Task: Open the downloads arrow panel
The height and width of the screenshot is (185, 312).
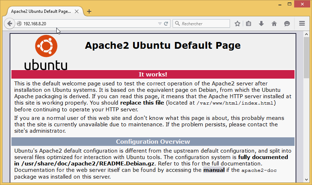Action: tap(261, 24)
